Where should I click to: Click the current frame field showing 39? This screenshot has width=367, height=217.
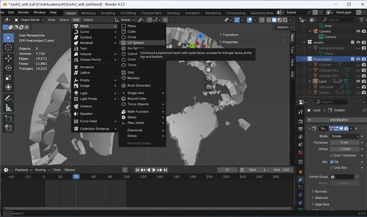tap(227, 170)
